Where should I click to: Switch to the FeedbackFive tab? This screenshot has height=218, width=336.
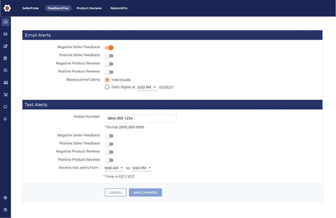click(58, 8)
